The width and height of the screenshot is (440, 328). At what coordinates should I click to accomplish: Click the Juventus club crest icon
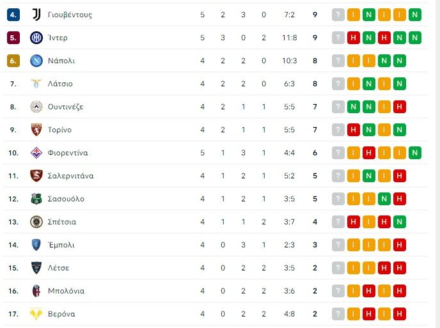(36, 15)
